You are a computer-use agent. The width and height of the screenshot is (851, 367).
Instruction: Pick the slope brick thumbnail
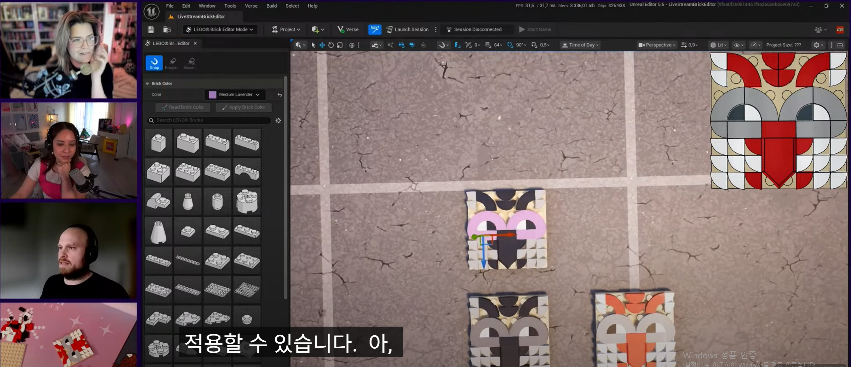[x=158, y=201]
